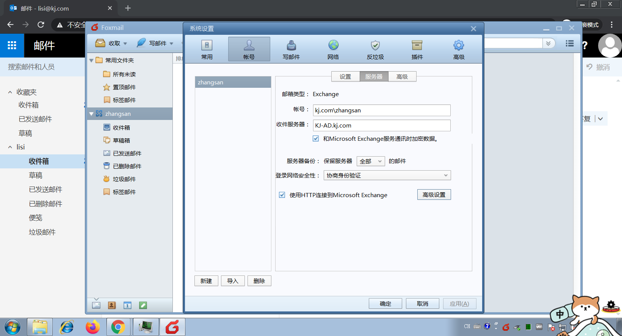Click the 帐号 input field
This screenshot has width=622, height=336.
pyautogui.click(x=382, y=110)
